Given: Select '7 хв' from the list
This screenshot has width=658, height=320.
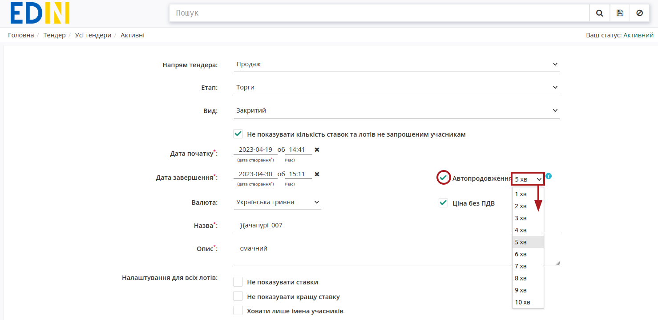Looking at the screenshot, I should 528,266.
